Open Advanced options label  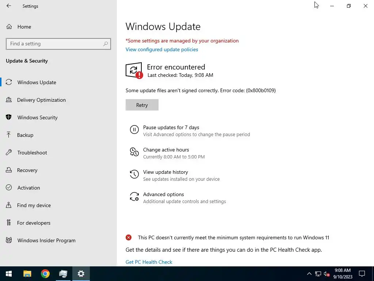[x=163, y=194]
